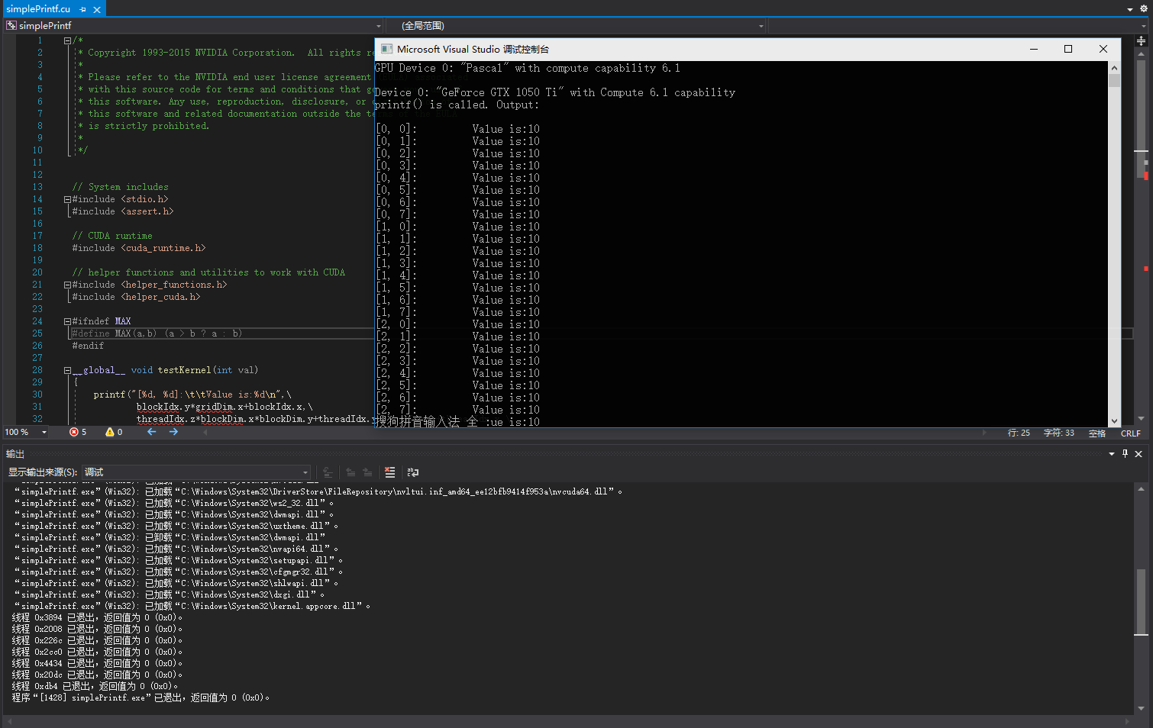Collapse the testKernel function block
Image resolution: width=1153 pixels, height=728 pixels.
(67, 370)
